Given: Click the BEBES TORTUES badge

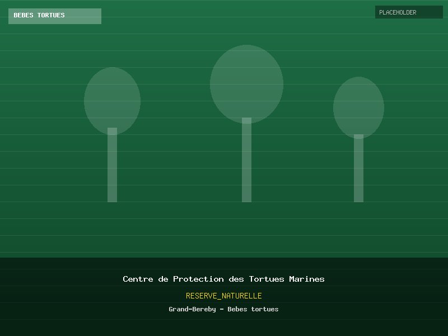Looking at the screenshot, I should 54,16.
